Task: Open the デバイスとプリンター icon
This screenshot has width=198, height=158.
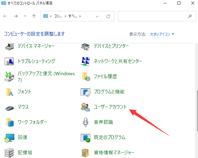Action: [85, 47]
